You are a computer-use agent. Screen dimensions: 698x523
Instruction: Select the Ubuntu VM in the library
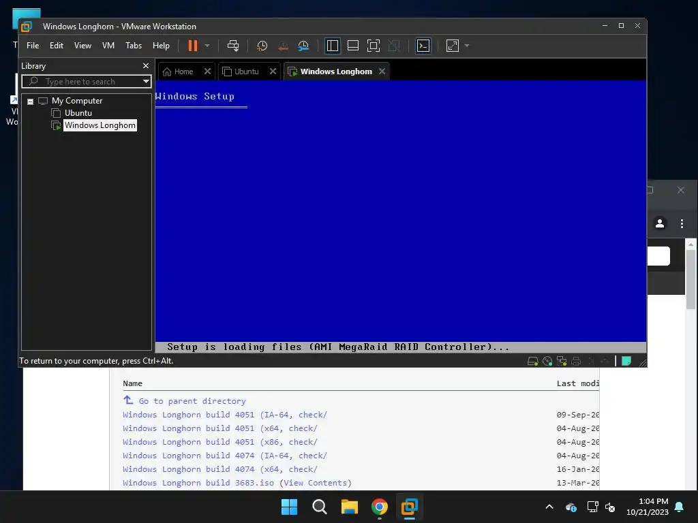pyautogui.click(x=78, y=113)
